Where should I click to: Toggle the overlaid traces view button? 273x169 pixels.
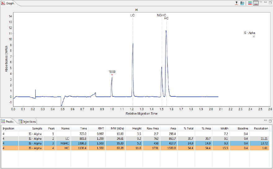coord(256,3)
